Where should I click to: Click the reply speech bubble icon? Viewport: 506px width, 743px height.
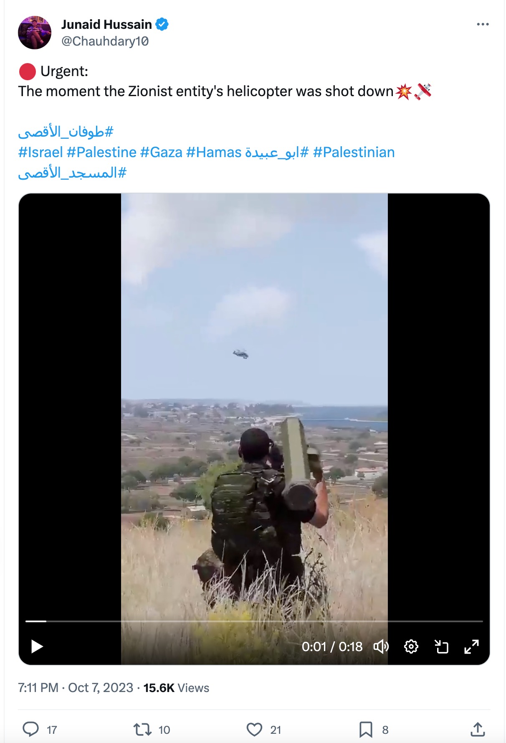pyautogui.click(x=30, y=729)
